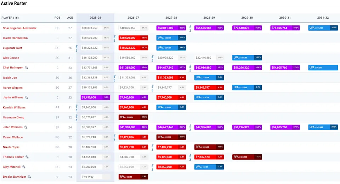Image resolution: width=340 pixels, height=184 pixels.
Task: Select Cason Wallace's red $7,420,806 cell
Action: pos(133,137)
